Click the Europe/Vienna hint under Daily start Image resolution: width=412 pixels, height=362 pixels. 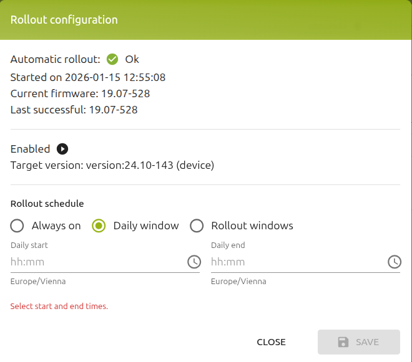tap(38, 282)
